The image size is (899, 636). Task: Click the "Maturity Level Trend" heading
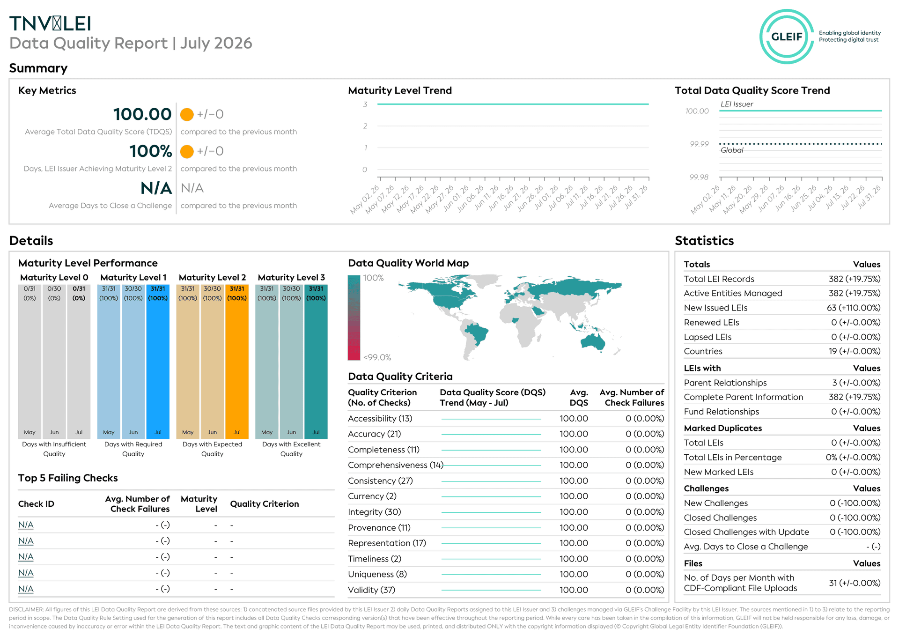[x=400, y=90]
